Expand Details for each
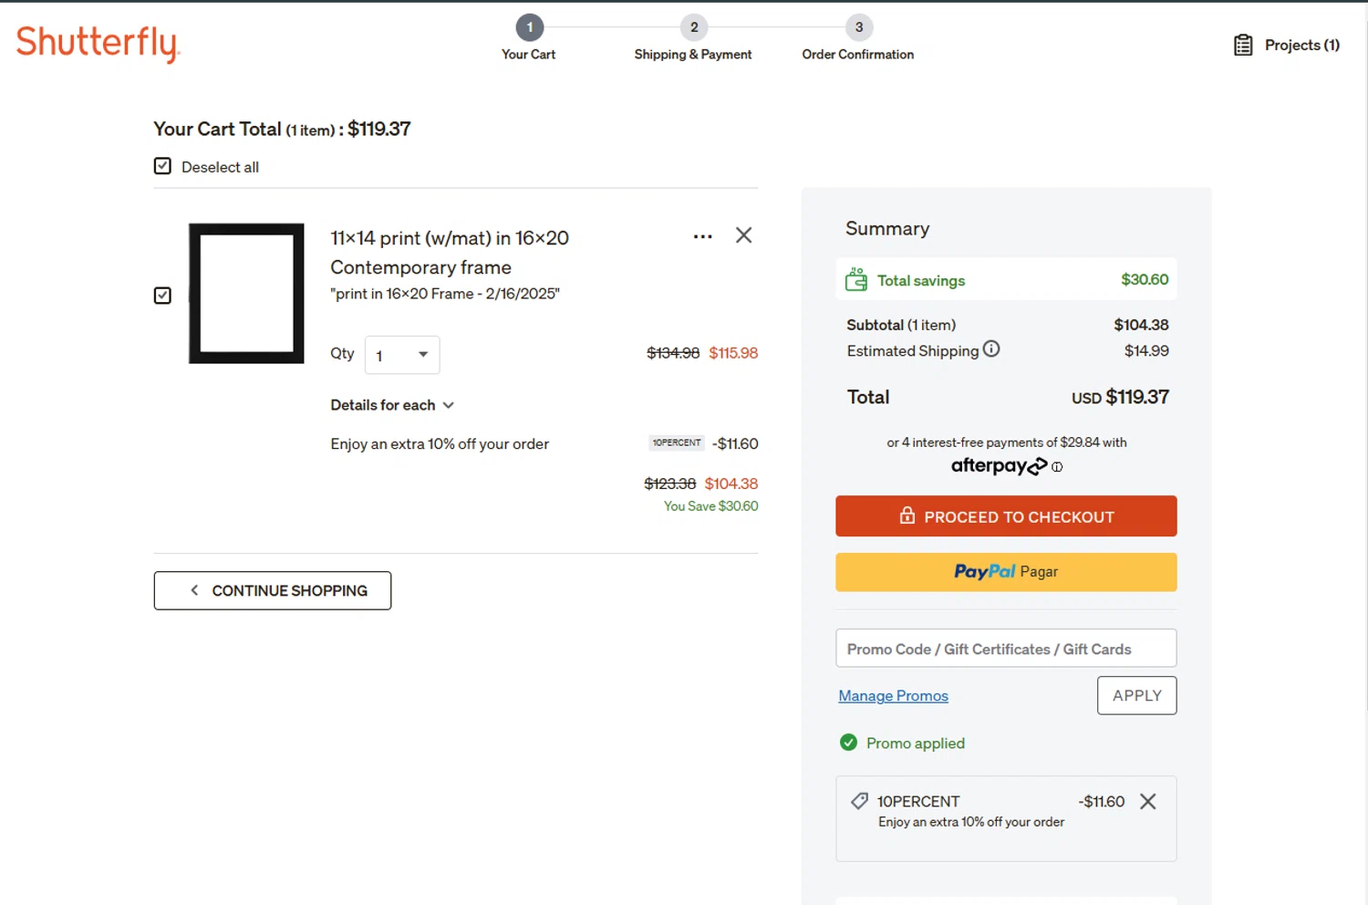This screenshot has width=1368, height=905. pyautogui.click(x=392, y=405)
